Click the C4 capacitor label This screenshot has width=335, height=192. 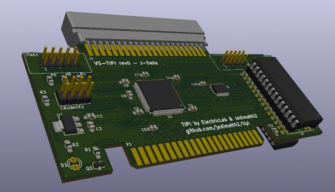pos(168,78)
